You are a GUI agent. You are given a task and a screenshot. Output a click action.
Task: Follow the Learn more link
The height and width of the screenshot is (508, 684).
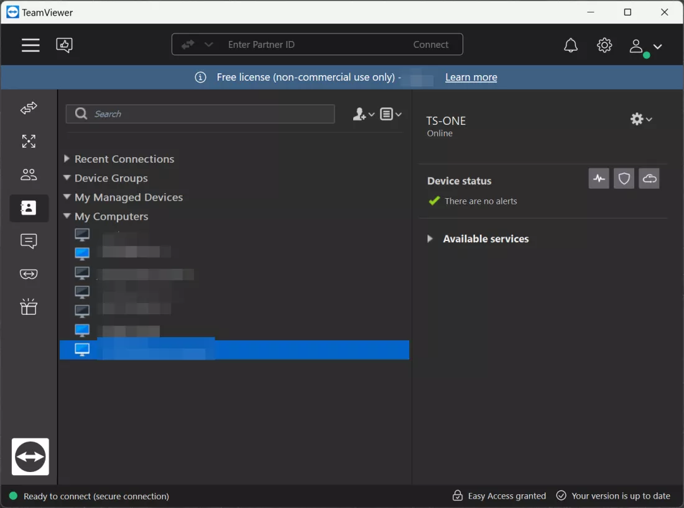click(x=471, y=78)
